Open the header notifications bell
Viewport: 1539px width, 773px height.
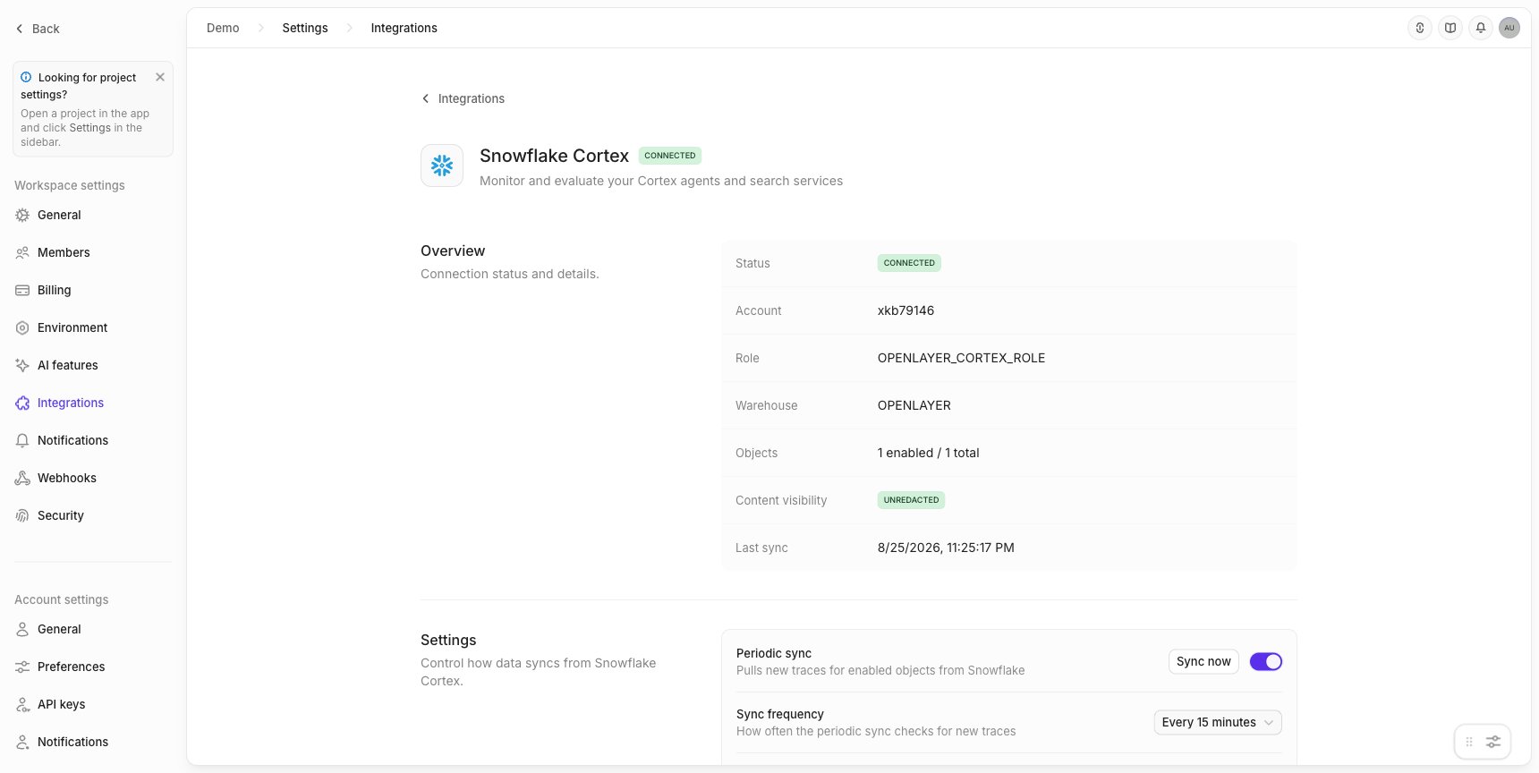coord(1481,28)
